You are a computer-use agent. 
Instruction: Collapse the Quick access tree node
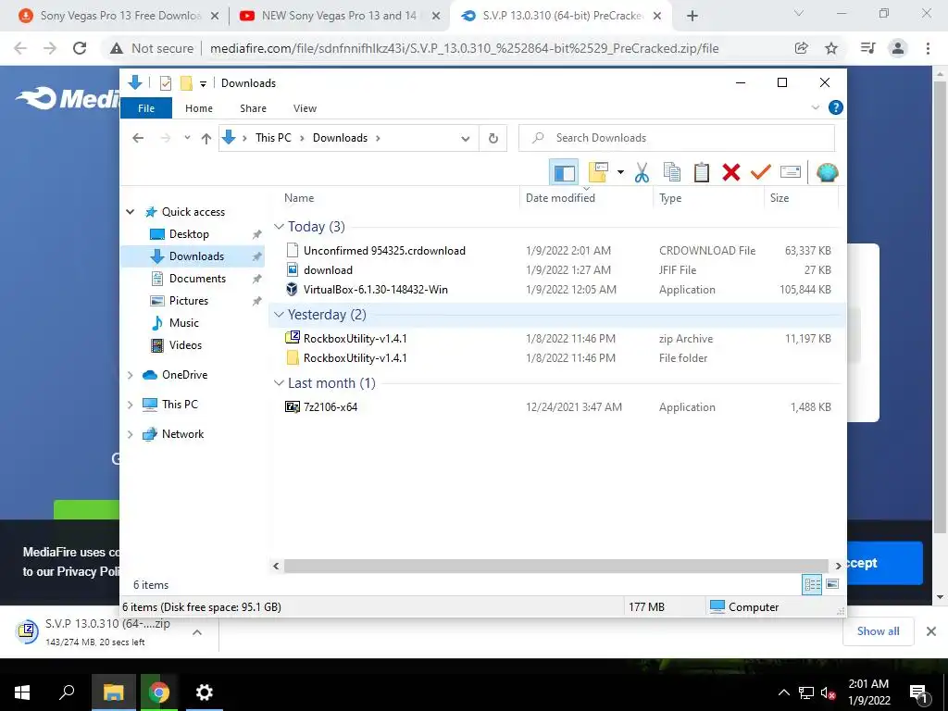130,212
